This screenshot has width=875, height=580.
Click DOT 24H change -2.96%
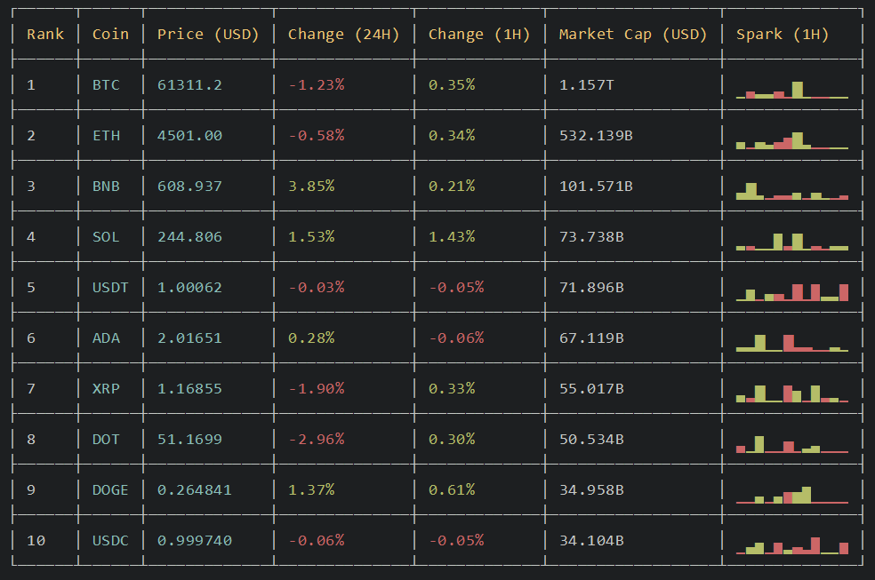tap(317, 440)
